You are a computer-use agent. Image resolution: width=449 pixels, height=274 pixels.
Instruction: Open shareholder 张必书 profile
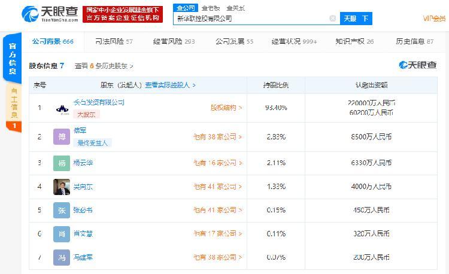pyautogui.click(x=83, y=210)
